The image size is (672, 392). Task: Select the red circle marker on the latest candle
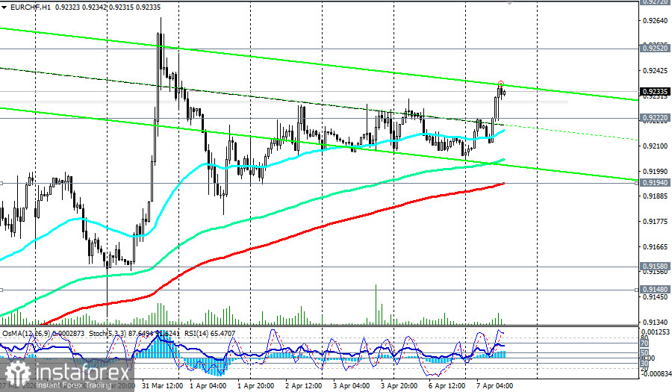tap(500, 84)
